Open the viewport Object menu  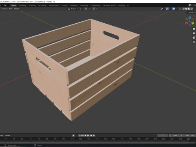16,9
